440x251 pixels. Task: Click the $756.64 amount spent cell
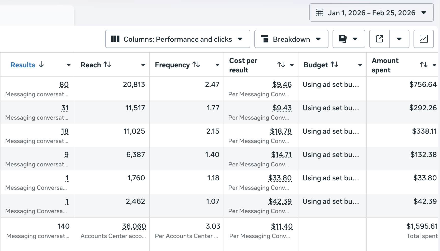(423, 84)
